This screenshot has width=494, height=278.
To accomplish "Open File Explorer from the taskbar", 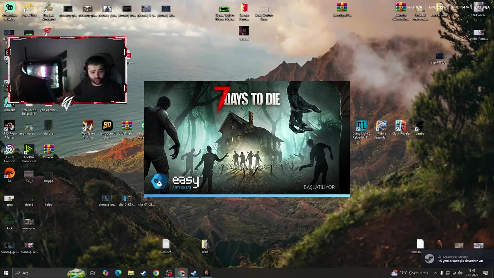I will click(x=131, y=273).
